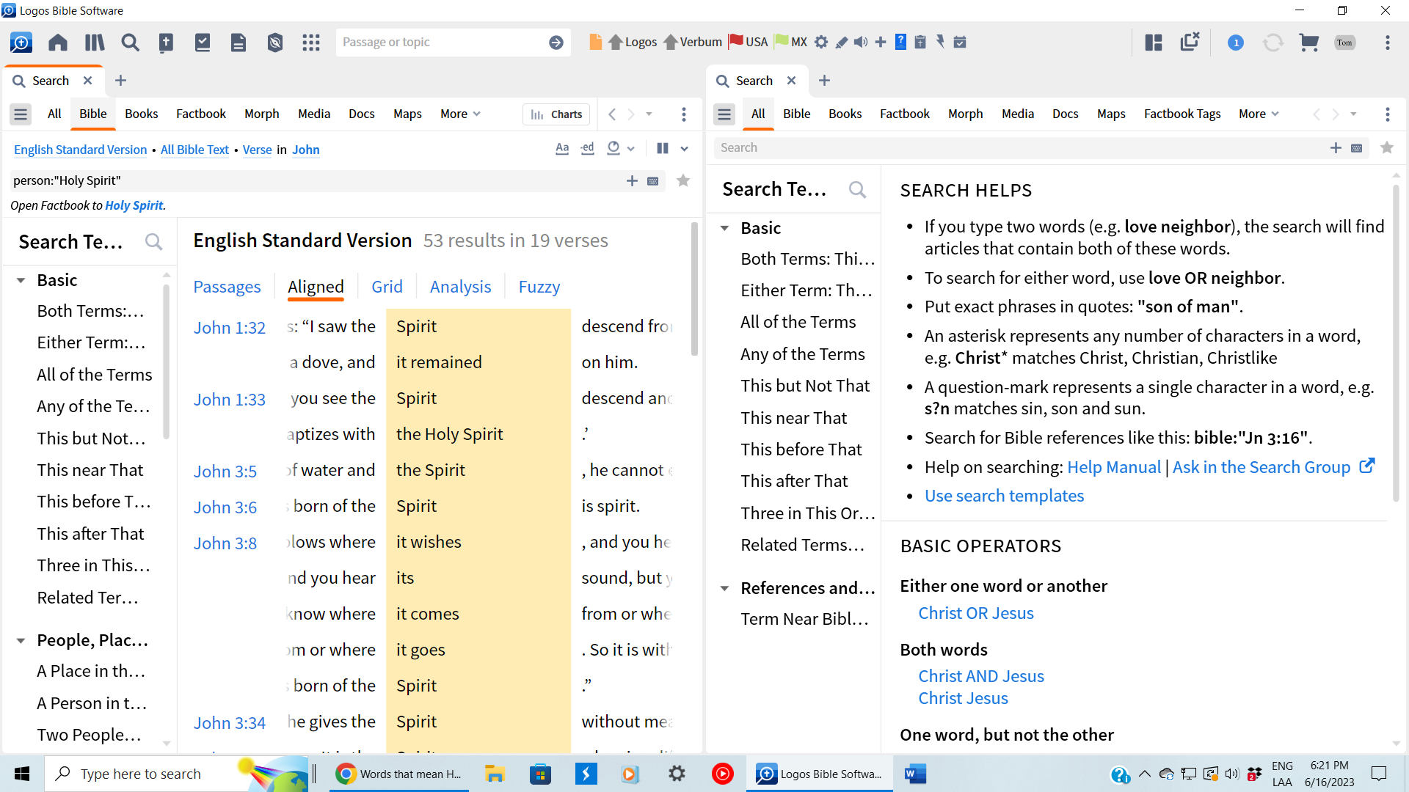Open the Tools shield icon
This screenshot has height=792, width=1409.
(x=275, y=43)
